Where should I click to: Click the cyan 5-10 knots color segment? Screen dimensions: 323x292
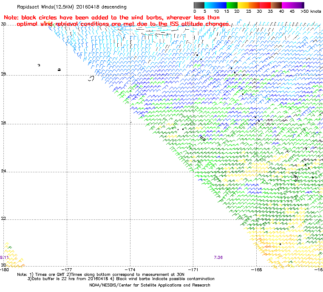210,5
